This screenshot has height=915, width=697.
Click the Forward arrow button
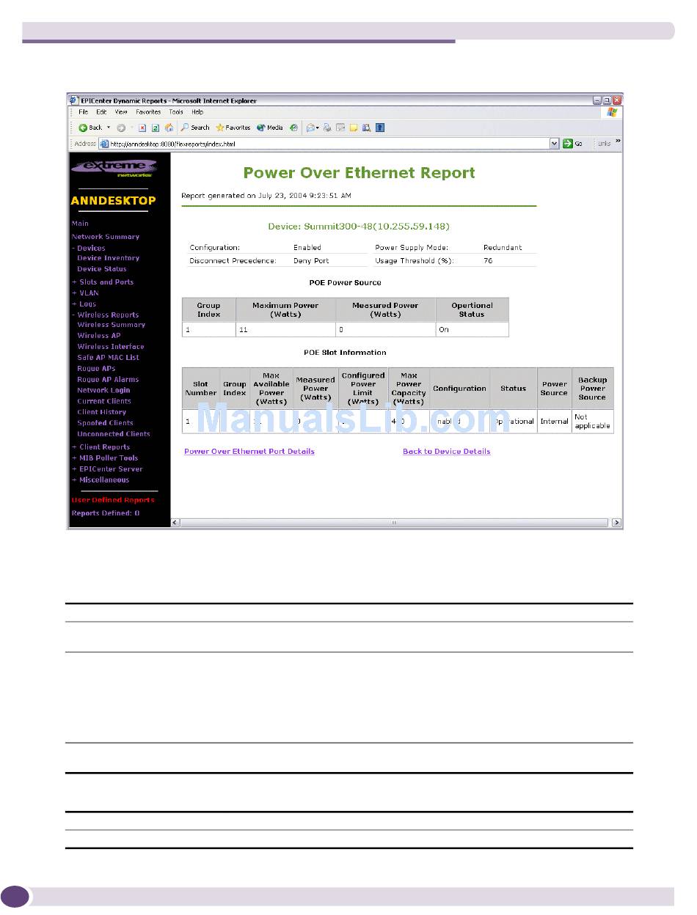tap(121, 128)
